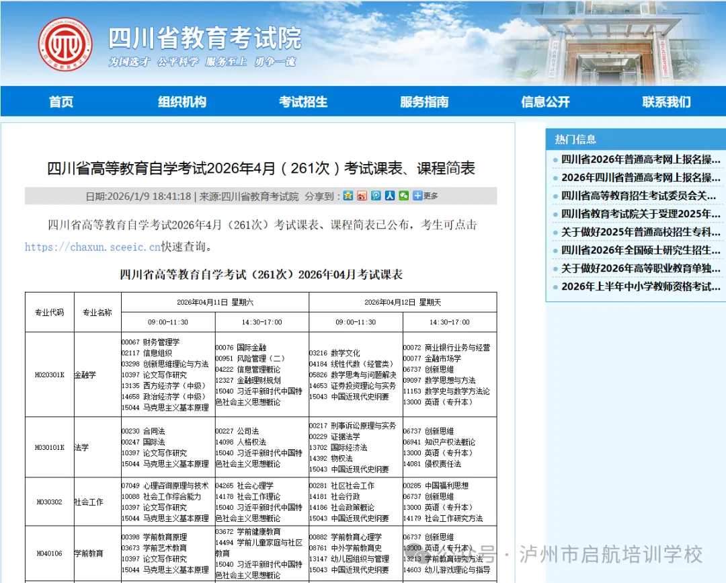Click major code H030302 cell

50,502
